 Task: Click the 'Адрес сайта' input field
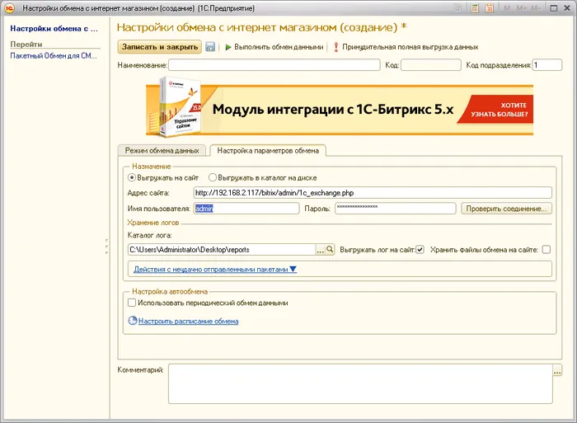click(371, 192)
